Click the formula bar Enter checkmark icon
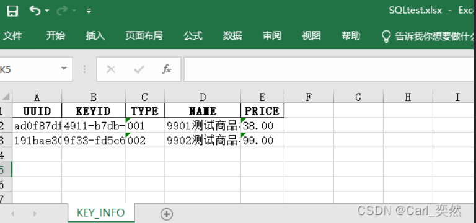The image size is (476, 223). click(x=139, y=69)
